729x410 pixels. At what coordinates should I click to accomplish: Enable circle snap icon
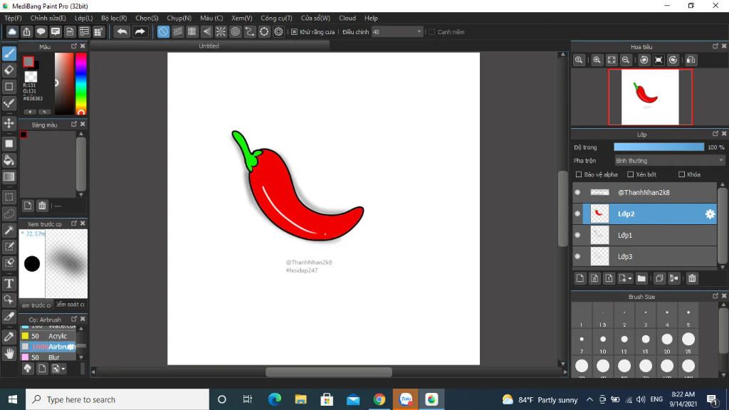point(235,31)
